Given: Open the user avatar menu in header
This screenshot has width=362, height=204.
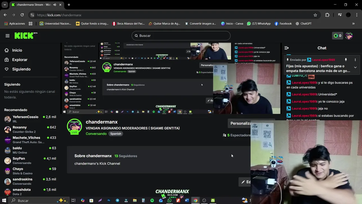Looking at the screenshot, I should [349, 36].
